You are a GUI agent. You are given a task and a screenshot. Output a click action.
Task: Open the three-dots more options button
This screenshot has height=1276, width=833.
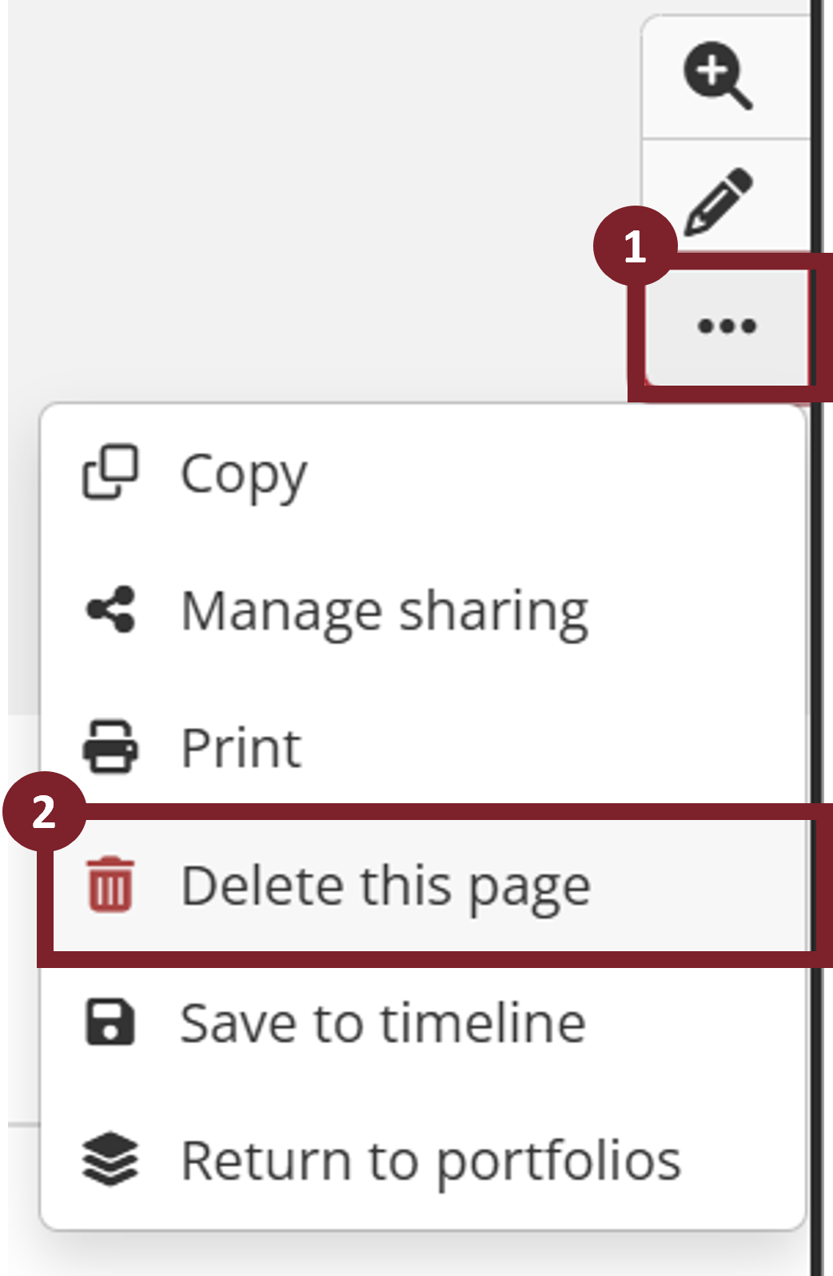(x=726, y=326)
